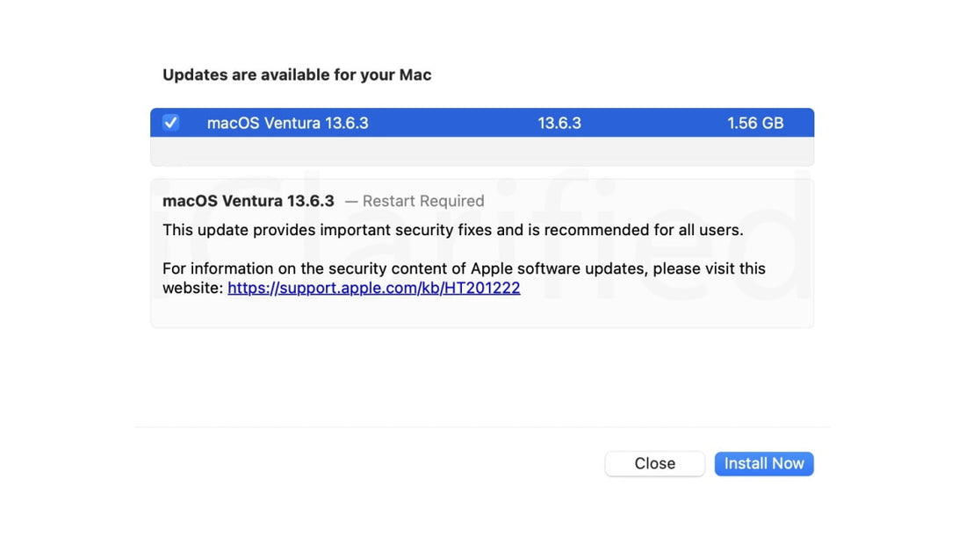The width and height of the screenshot is (966, 543).
Task: Click the version number 13.6.3 column
Action: 559,123
